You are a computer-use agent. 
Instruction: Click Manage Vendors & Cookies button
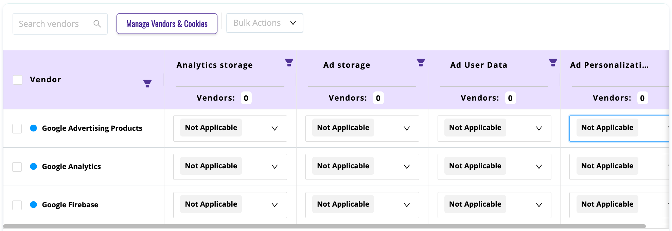167,24
